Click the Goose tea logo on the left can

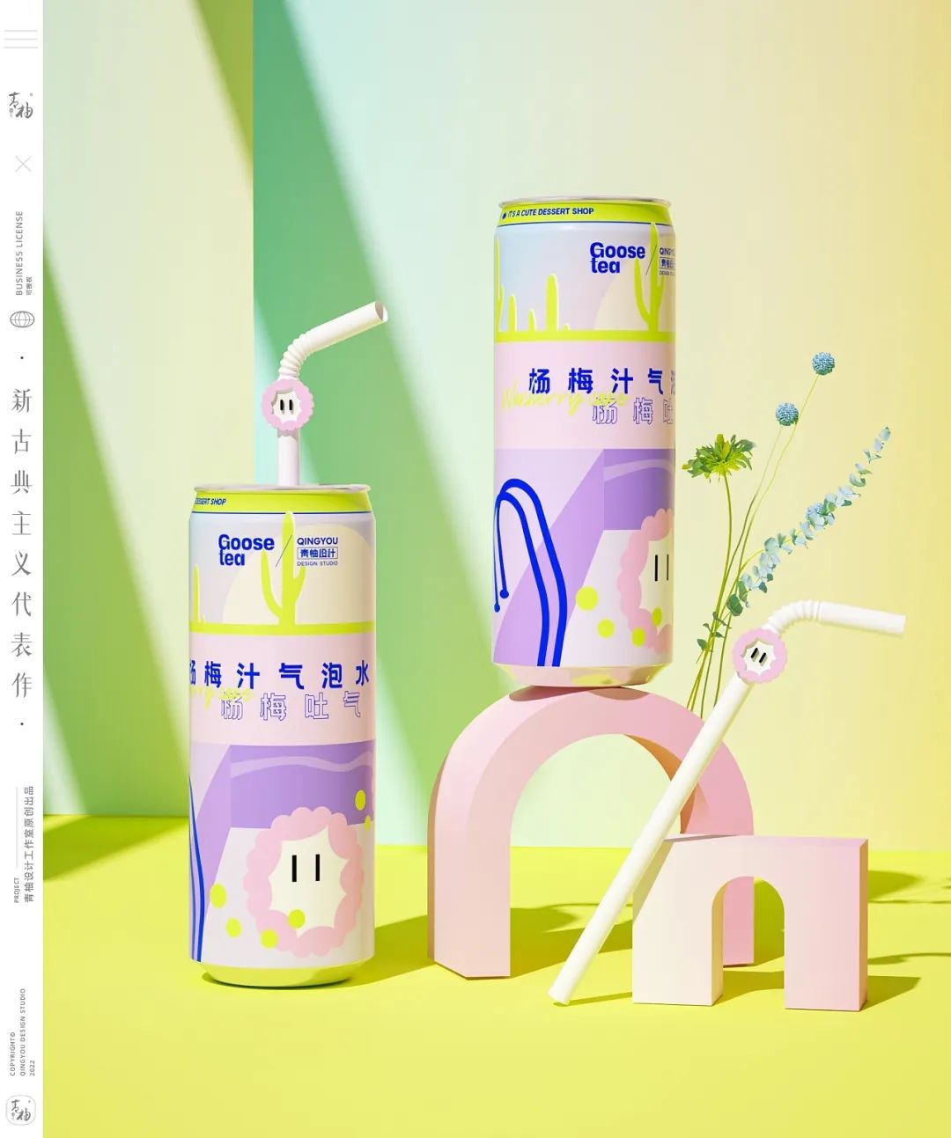[246, 549]
